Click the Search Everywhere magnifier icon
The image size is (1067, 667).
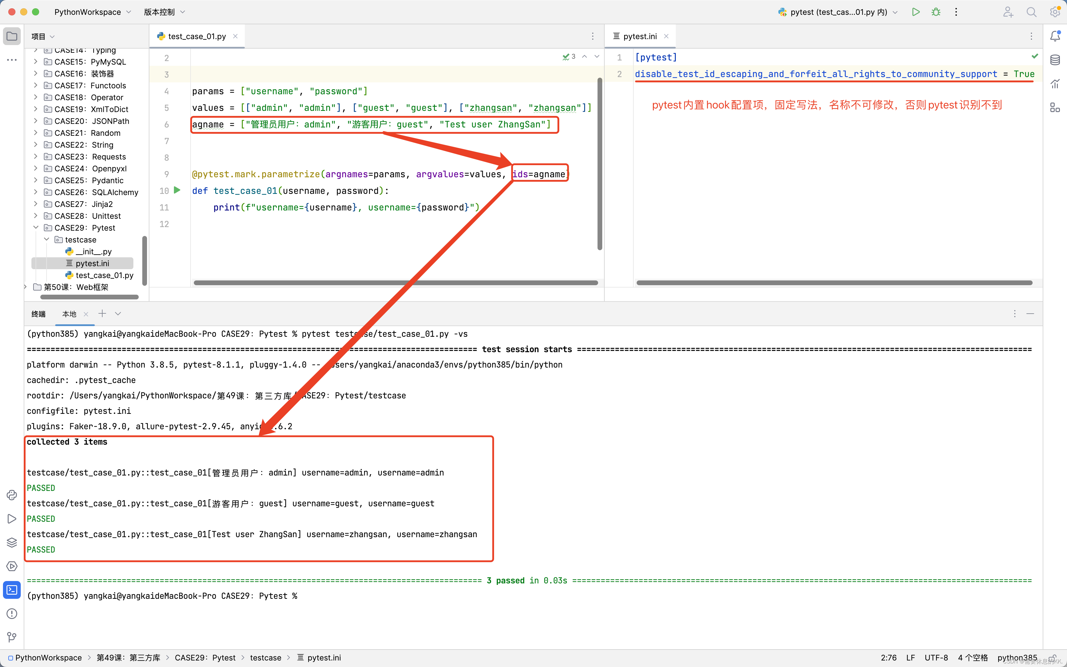[x=1031, y=12]
